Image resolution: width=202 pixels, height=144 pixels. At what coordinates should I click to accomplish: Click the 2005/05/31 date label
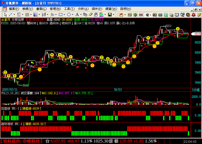click(10, 89)
